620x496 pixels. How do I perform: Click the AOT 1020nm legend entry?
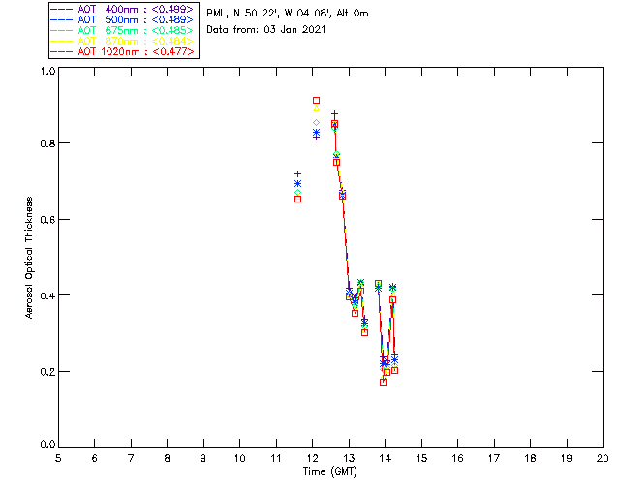(123, 51)
